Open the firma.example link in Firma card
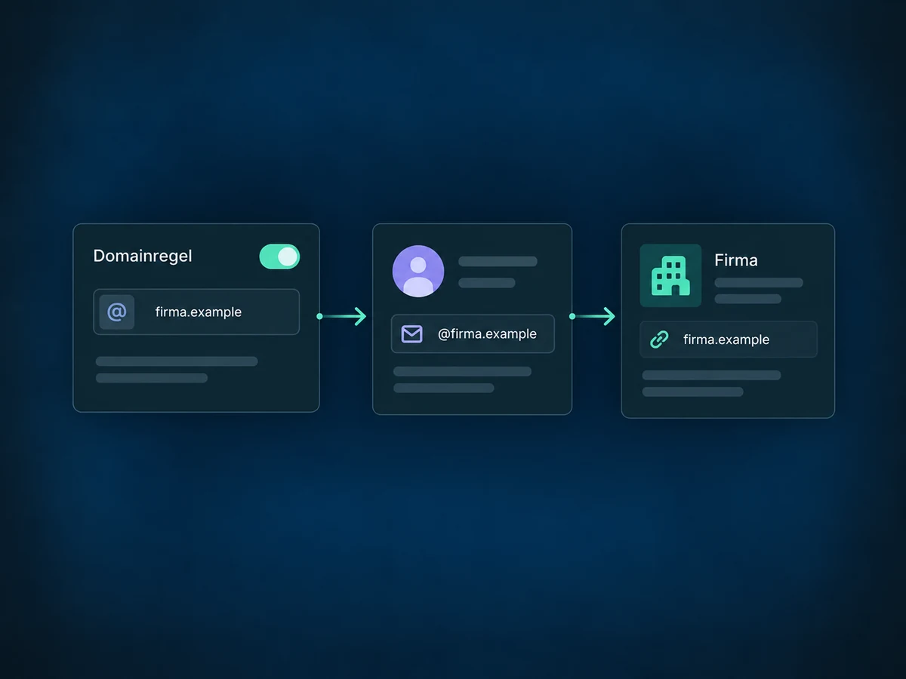The height and width of the screenshot is (679, 906). coord(729,339)
